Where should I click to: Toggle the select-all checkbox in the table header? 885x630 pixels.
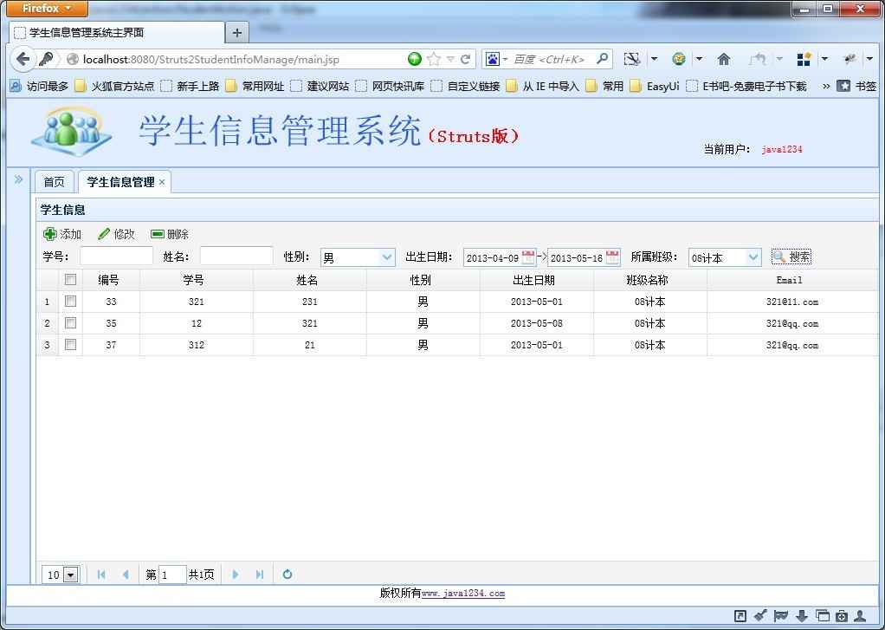70,280
